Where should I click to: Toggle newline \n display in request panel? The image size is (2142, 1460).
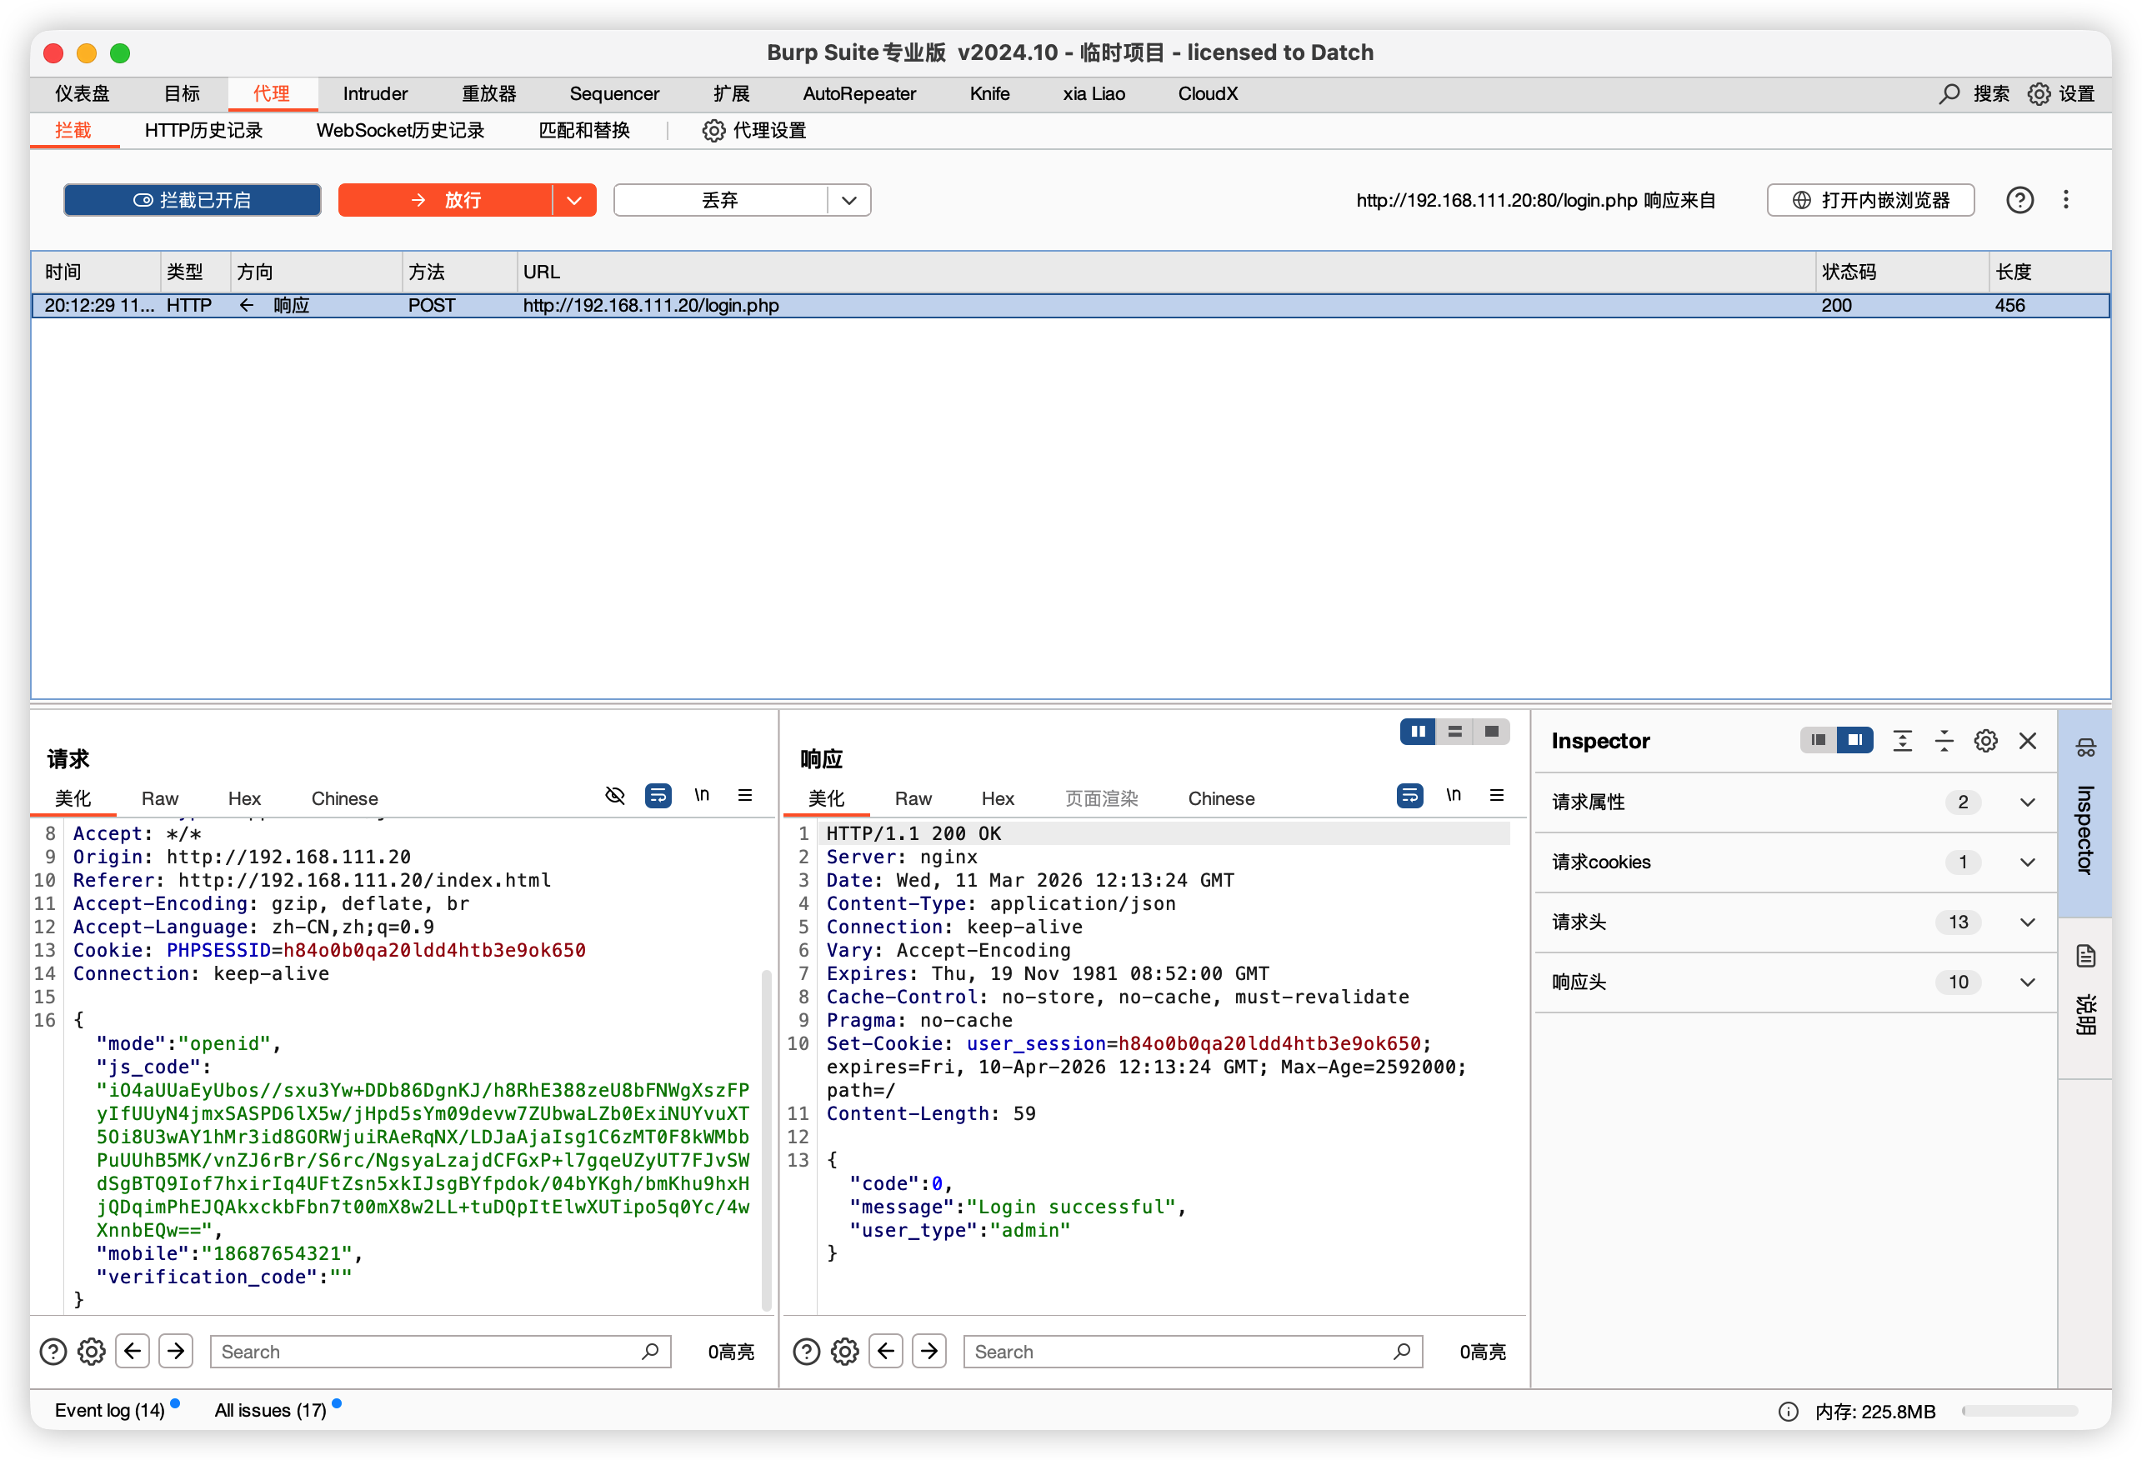tap(702, 796)
